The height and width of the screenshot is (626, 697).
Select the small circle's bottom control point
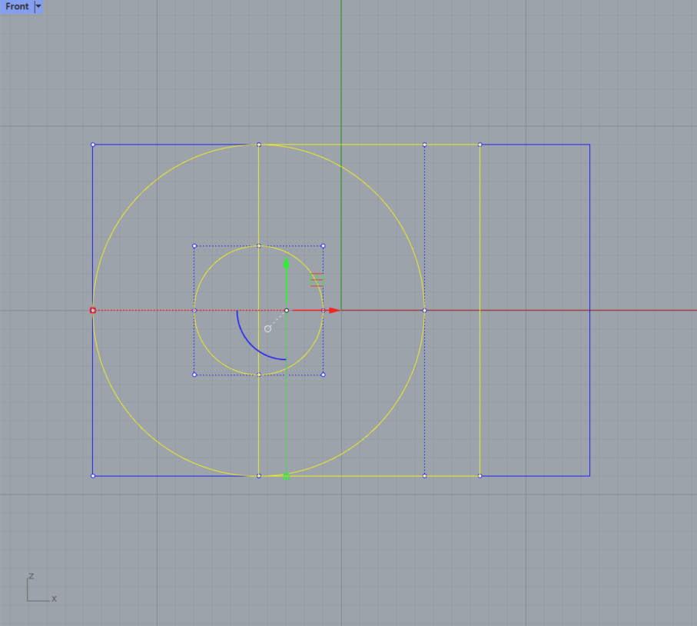pyautogui.click(x=259, y=375)
